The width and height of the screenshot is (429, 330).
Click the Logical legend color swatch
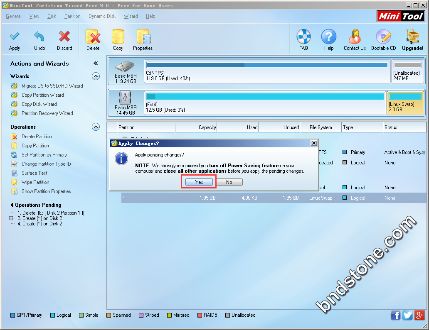click(52, 315)
